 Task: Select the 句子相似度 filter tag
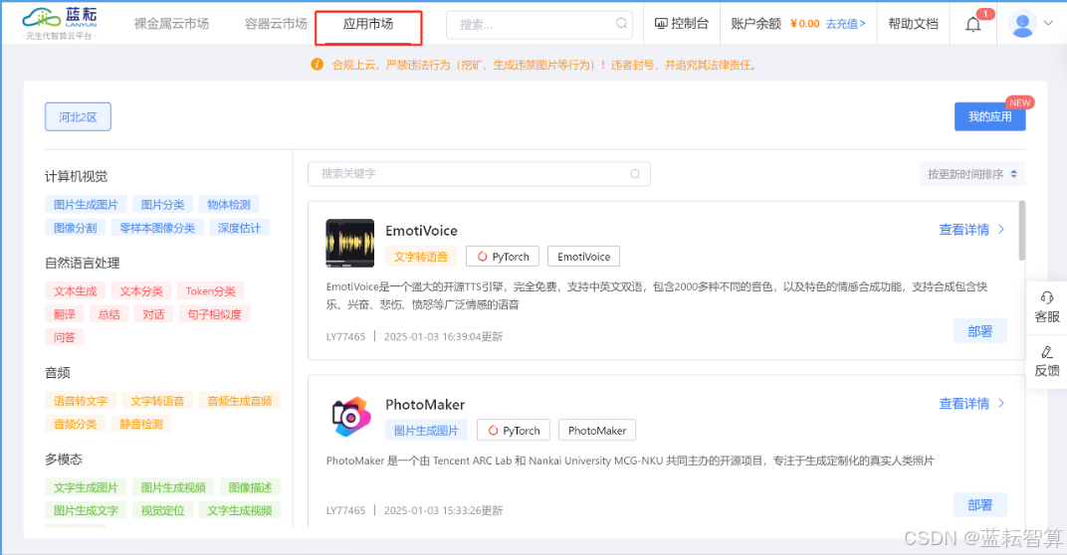coord(214,314)
